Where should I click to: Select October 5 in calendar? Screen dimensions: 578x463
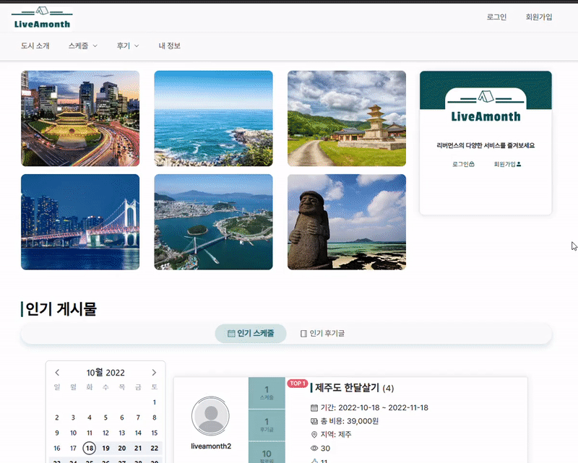coord(105,417)
